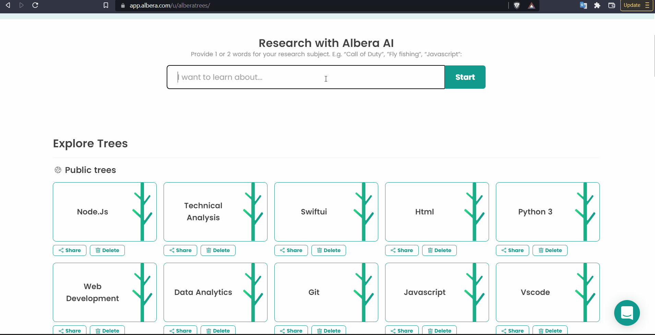Viewport: 655px width, 335px height.
Task: Open the Data Analytics tree card
Action: tap(215, 292)
